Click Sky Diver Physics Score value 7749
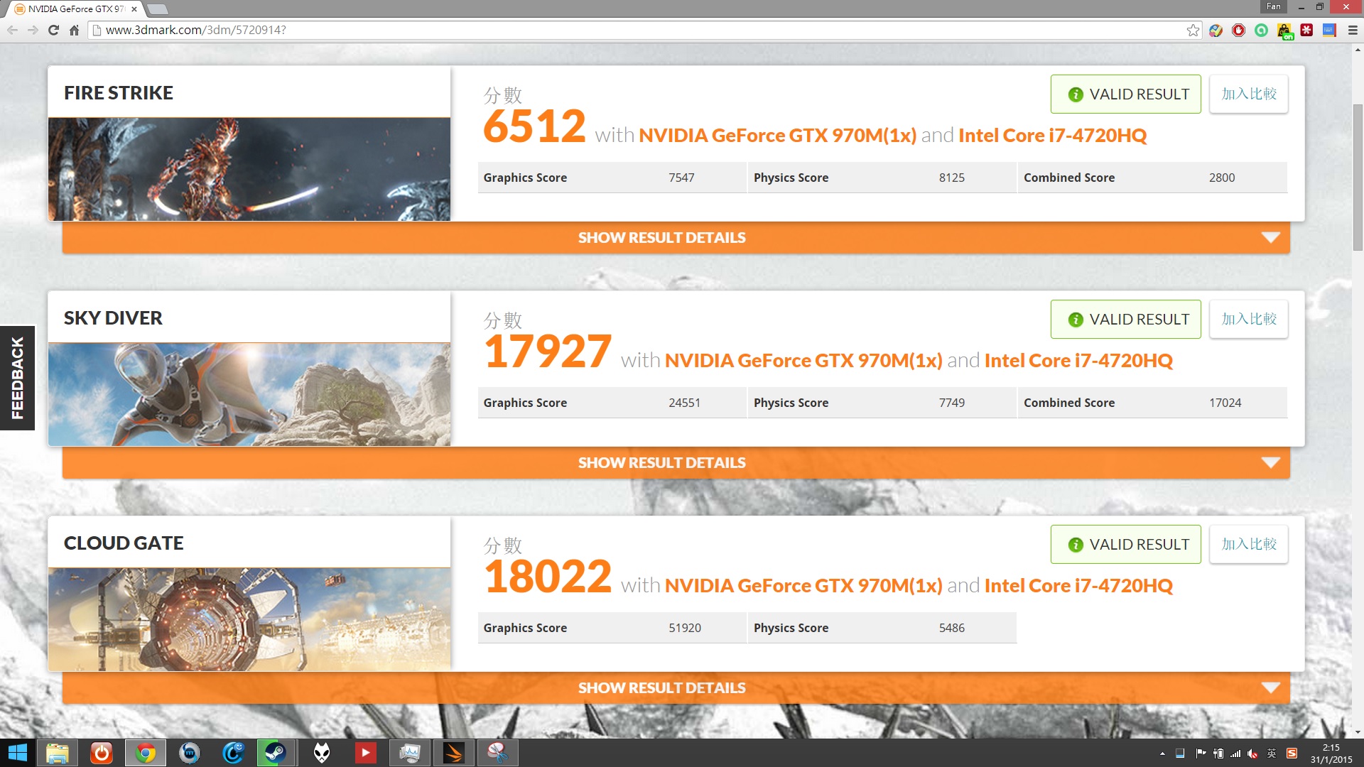 (951, 403)
